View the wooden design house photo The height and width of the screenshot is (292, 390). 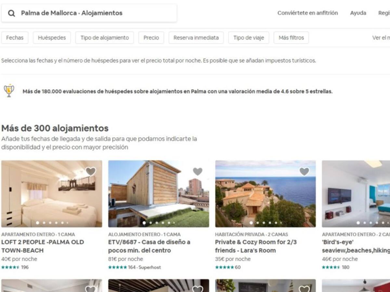tap(159, 194)
